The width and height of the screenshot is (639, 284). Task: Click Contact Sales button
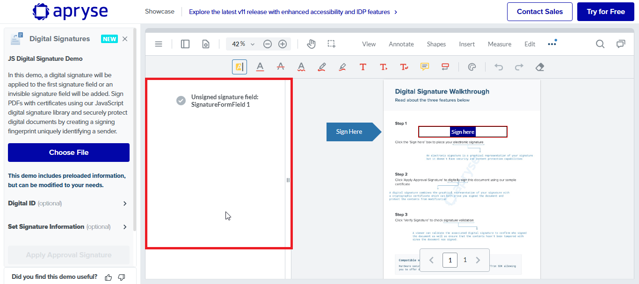[x=540, y=12]
